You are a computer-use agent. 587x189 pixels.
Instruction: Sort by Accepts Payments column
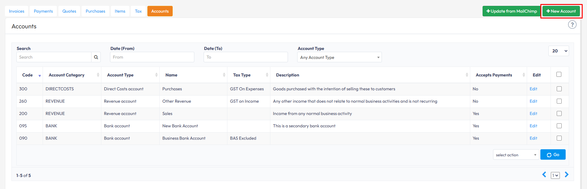click(498, 75)
